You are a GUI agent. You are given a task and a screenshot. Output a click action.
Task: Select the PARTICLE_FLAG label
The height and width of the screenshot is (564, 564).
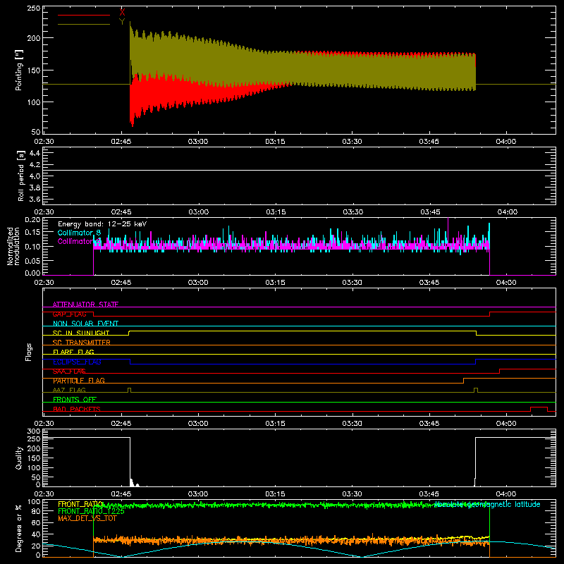pyautogui.click(x=79, y=381)
